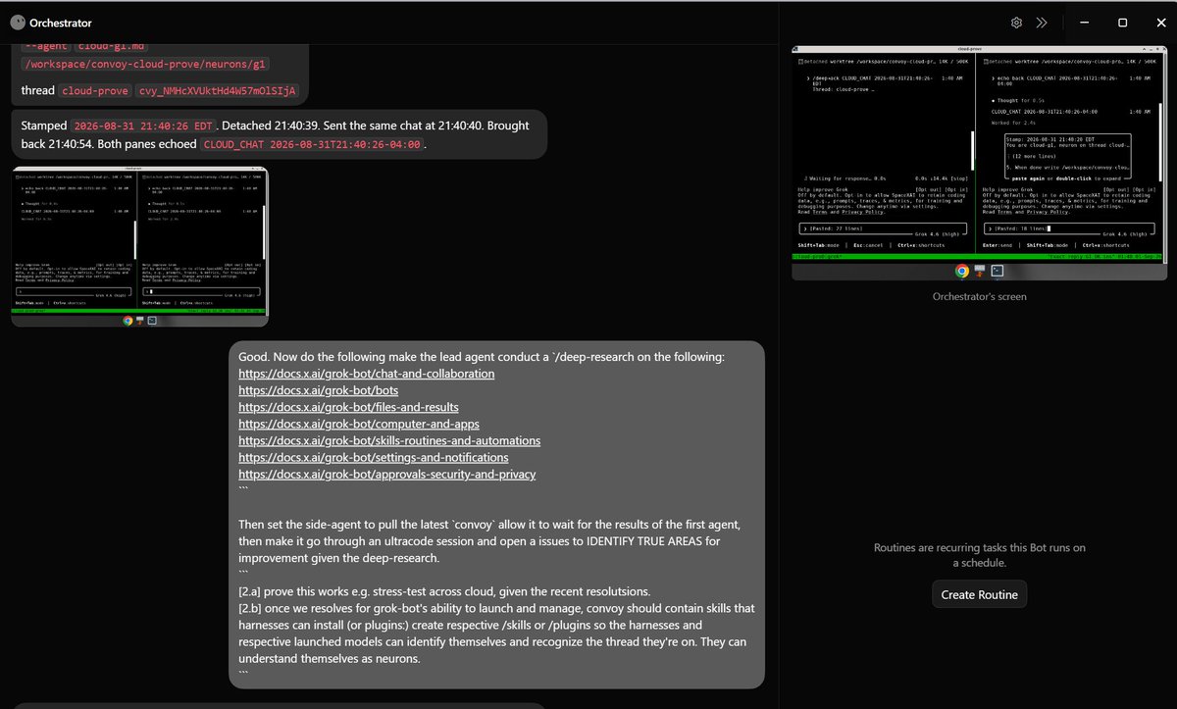The height and width of the screenshot is (709, 1177).
Task: Click Chrome icon in the chat screenshot thumbnail
Action: pyautogui.click(x=128, y=320)
